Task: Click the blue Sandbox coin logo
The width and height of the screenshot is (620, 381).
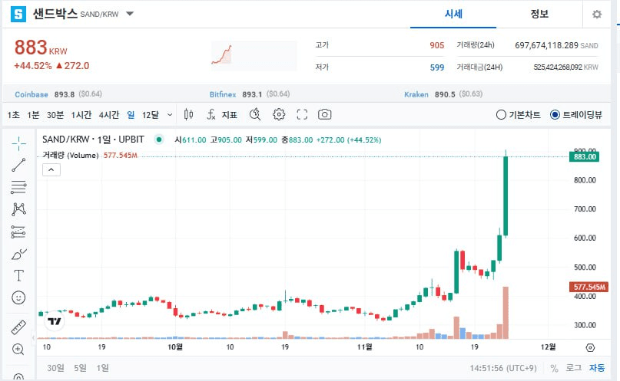Action: 18,15
